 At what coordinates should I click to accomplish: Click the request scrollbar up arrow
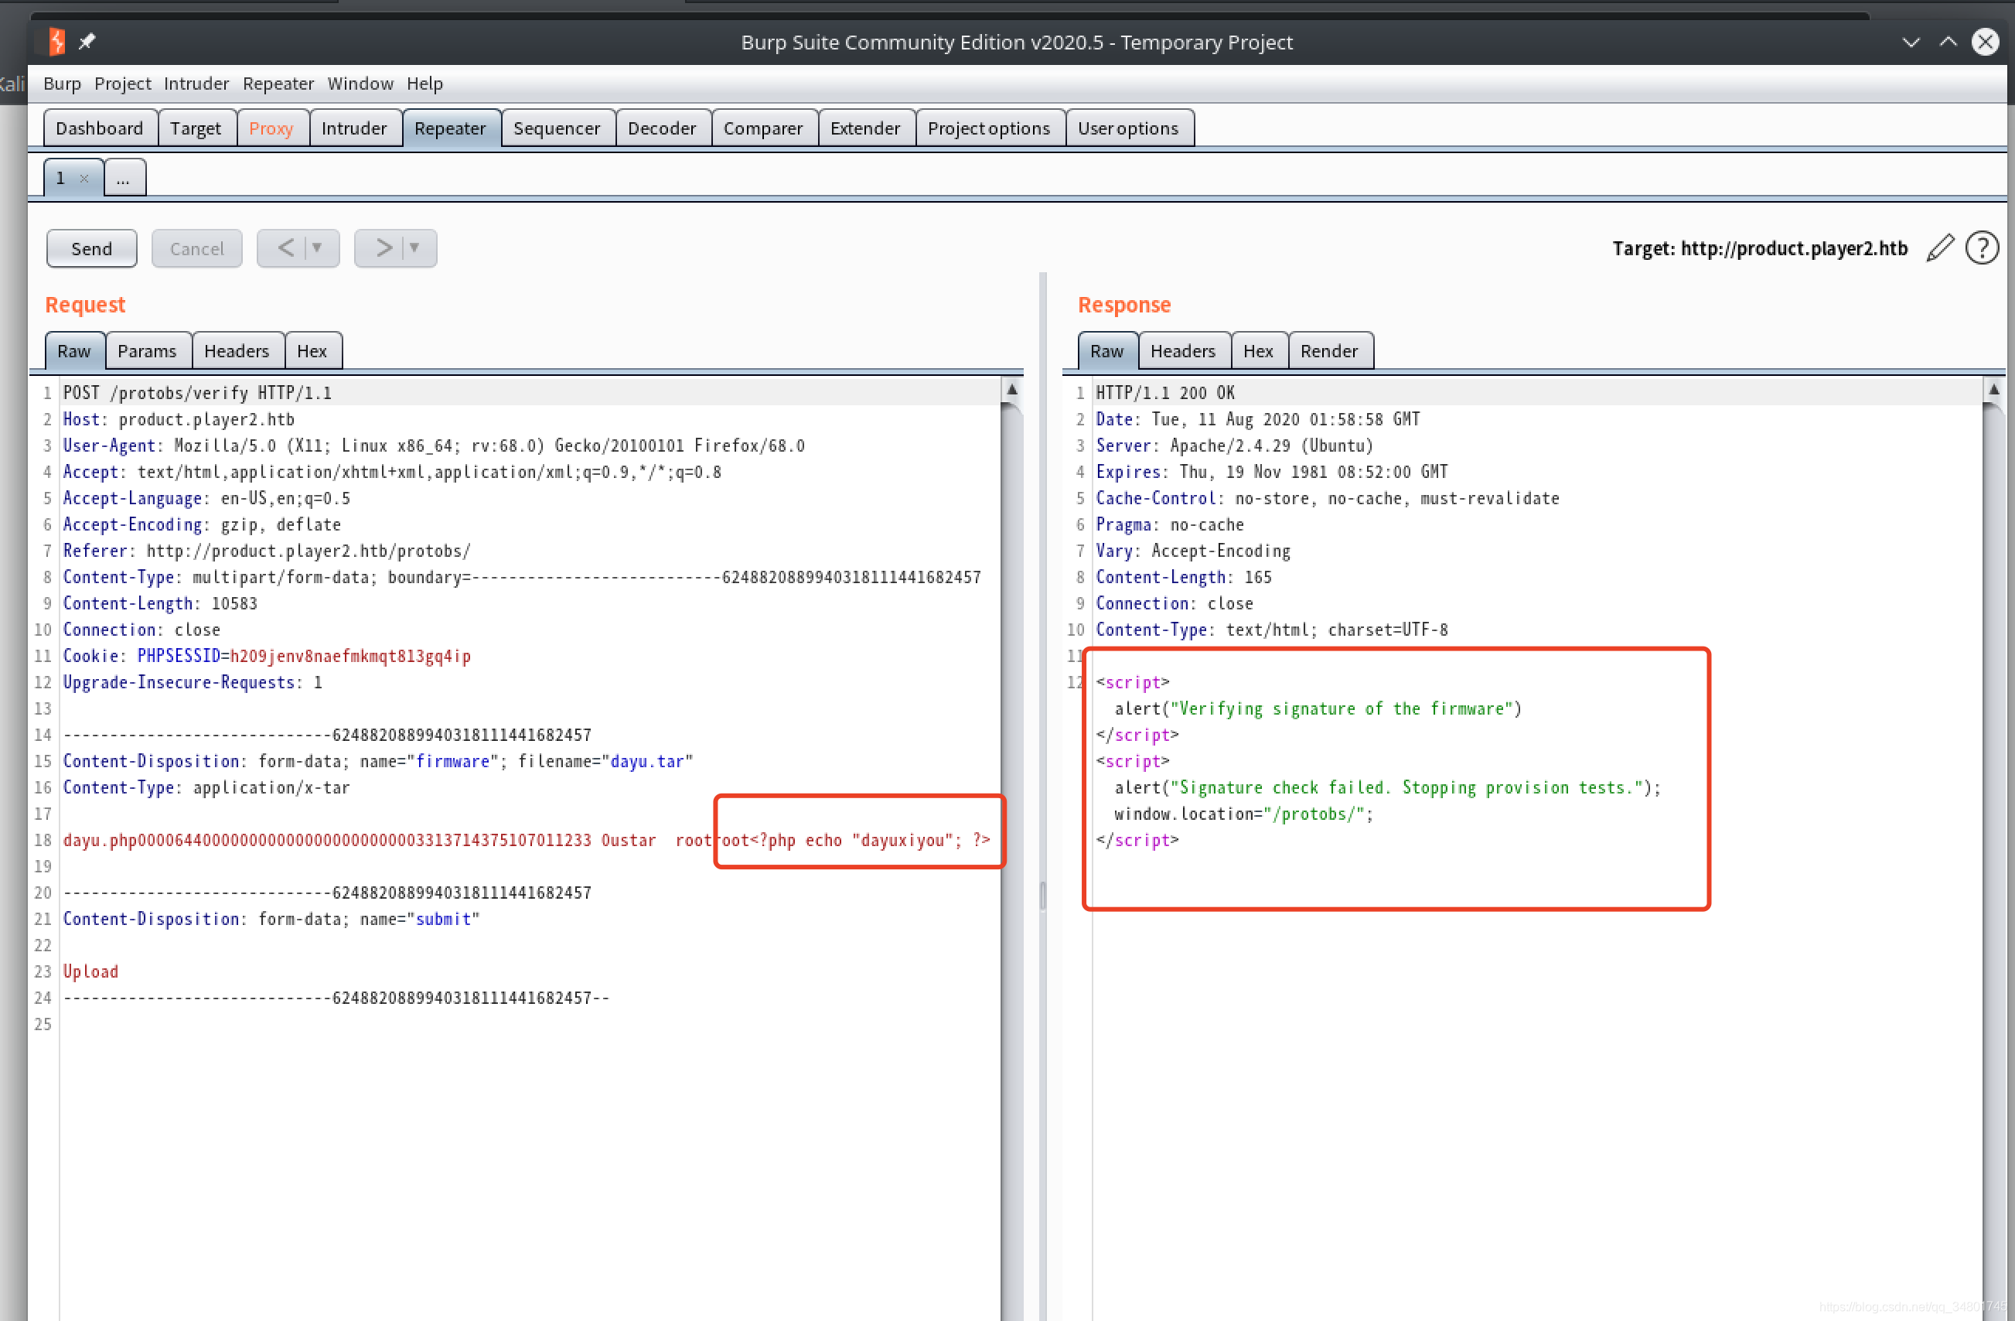tap(1011, 391)
